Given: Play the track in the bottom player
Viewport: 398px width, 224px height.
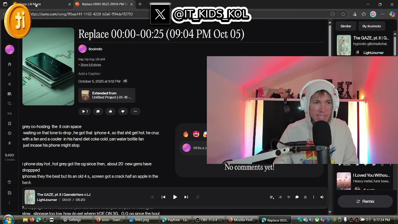Looking at the screenshot, I should point(175,197).
